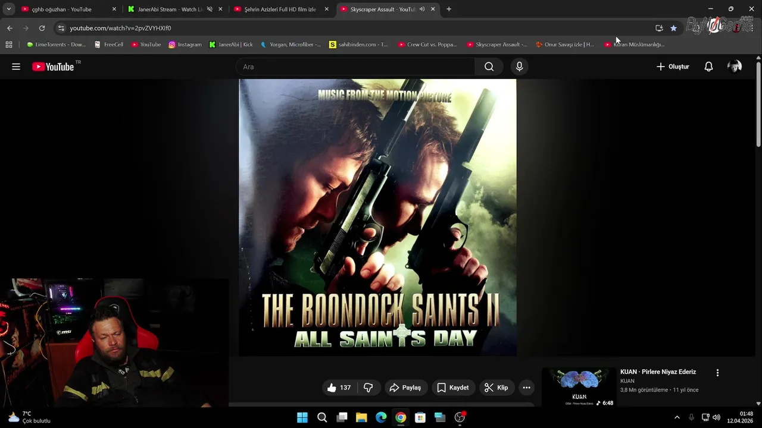Open 'JanerAbi | Kick' bookmark
Viewport: 762px width, 428px height.
point(231,45)
